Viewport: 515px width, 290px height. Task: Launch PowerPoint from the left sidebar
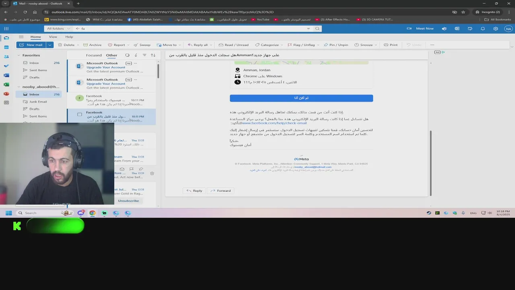(6, 94)
